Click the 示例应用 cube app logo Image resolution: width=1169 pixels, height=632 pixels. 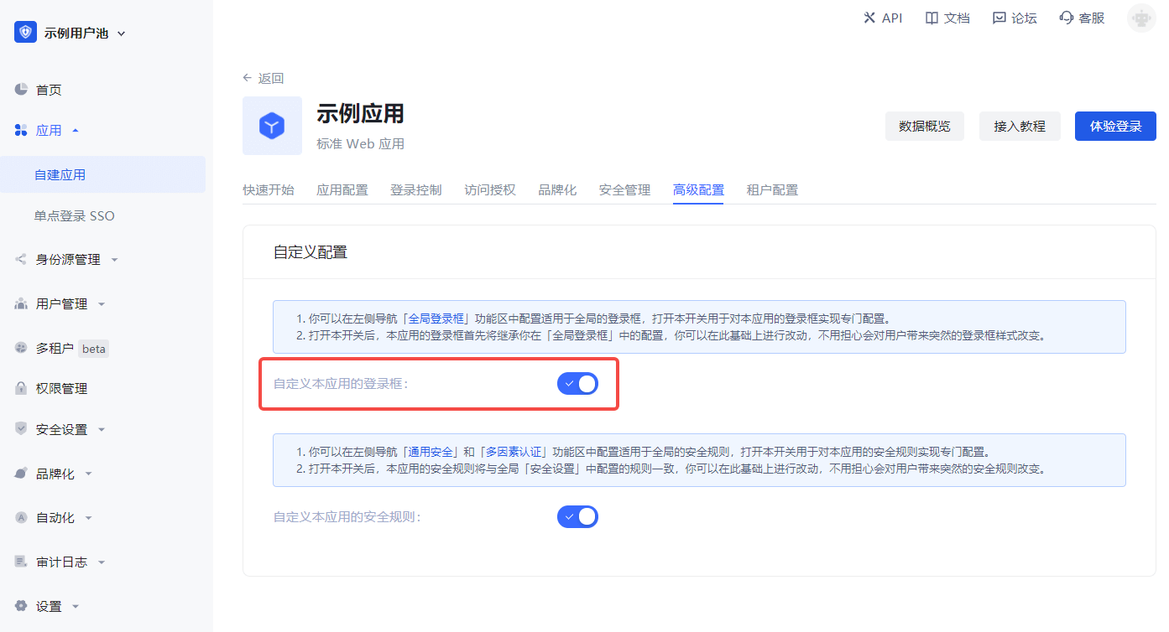tap(272, 127)
